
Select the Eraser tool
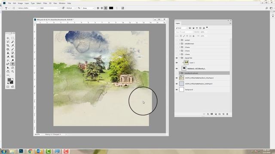coord(8,56)
